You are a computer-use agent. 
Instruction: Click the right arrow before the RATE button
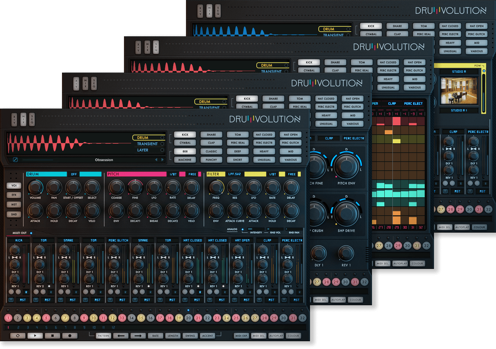[138, 336]
